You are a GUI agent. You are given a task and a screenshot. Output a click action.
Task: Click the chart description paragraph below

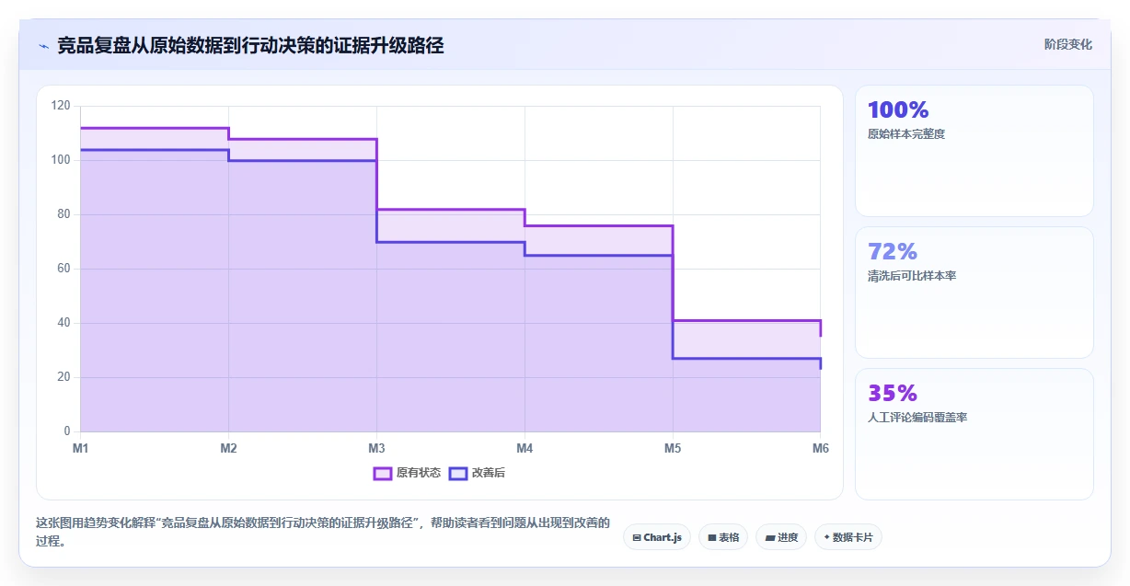[x=323, y=532]
